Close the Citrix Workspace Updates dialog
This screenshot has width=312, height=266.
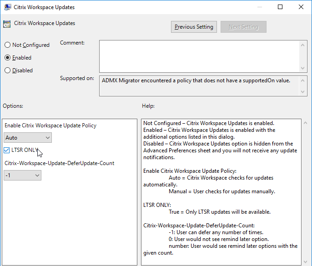301,7
